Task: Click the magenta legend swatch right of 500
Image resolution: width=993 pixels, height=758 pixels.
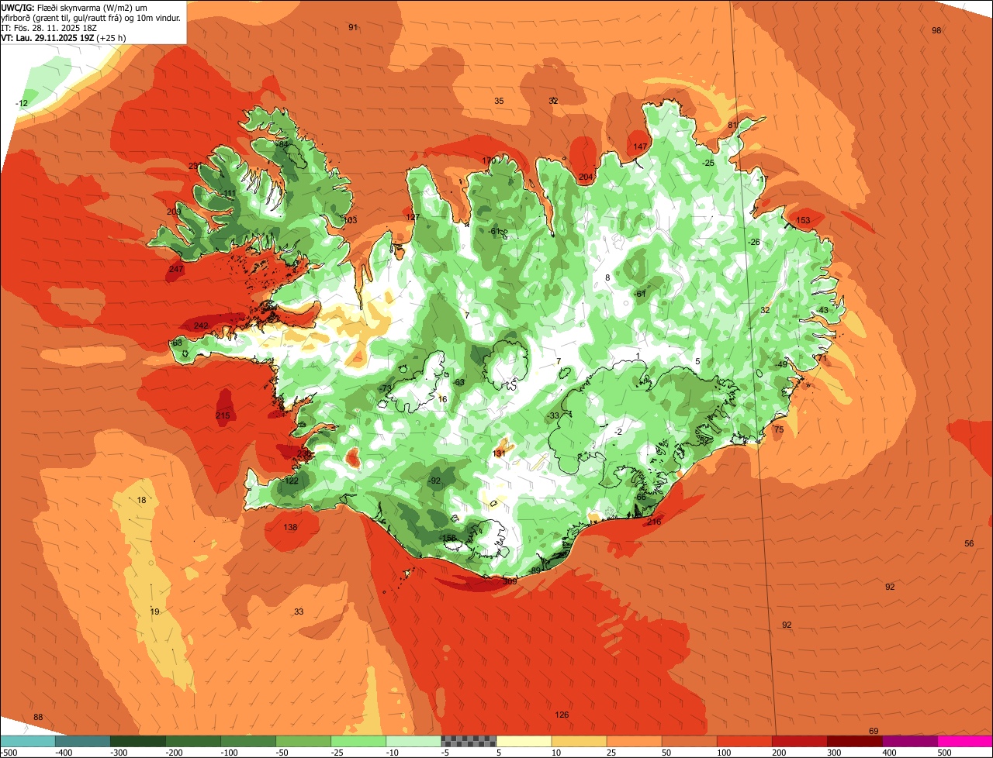Action: pos(965,741)
